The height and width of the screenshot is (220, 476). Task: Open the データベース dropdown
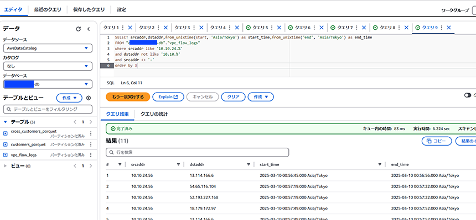point(48,84)
